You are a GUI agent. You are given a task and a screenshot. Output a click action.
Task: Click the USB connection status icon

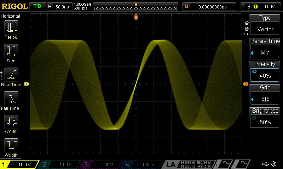pos(264,164)
